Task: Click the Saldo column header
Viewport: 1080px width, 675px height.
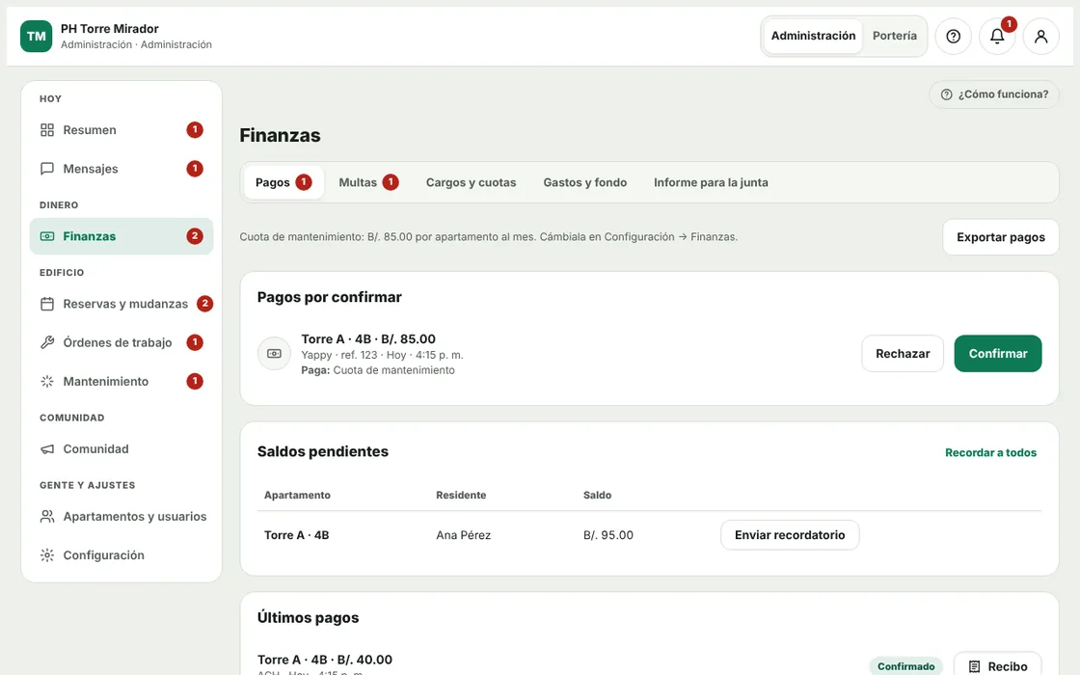Action: pyautogui.click(x=597, y=496)
